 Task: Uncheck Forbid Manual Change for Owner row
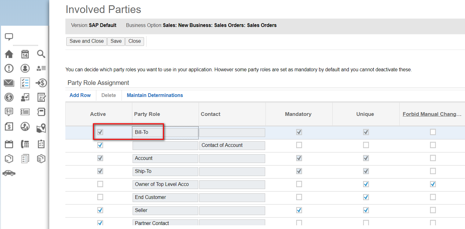[433, 184]
